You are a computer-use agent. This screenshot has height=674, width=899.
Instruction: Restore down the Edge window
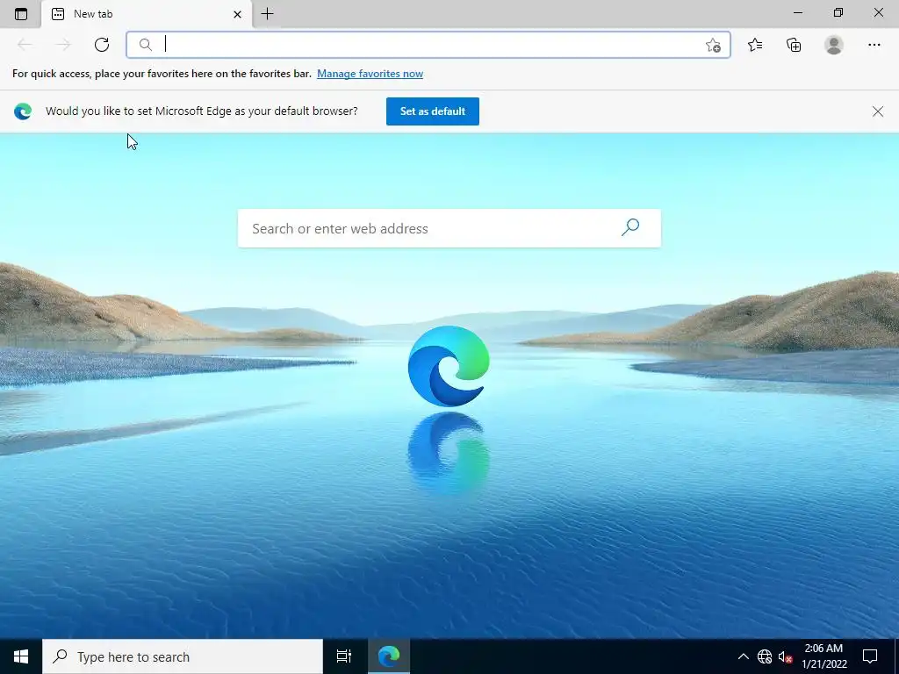coord(838,12)
